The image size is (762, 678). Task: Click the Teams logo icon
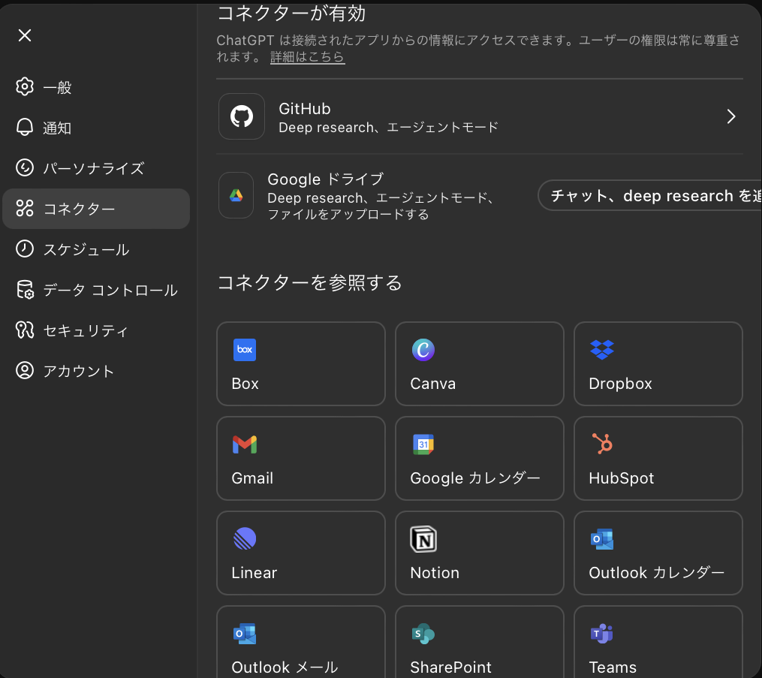pyautogui.click(x=602, y=634)
